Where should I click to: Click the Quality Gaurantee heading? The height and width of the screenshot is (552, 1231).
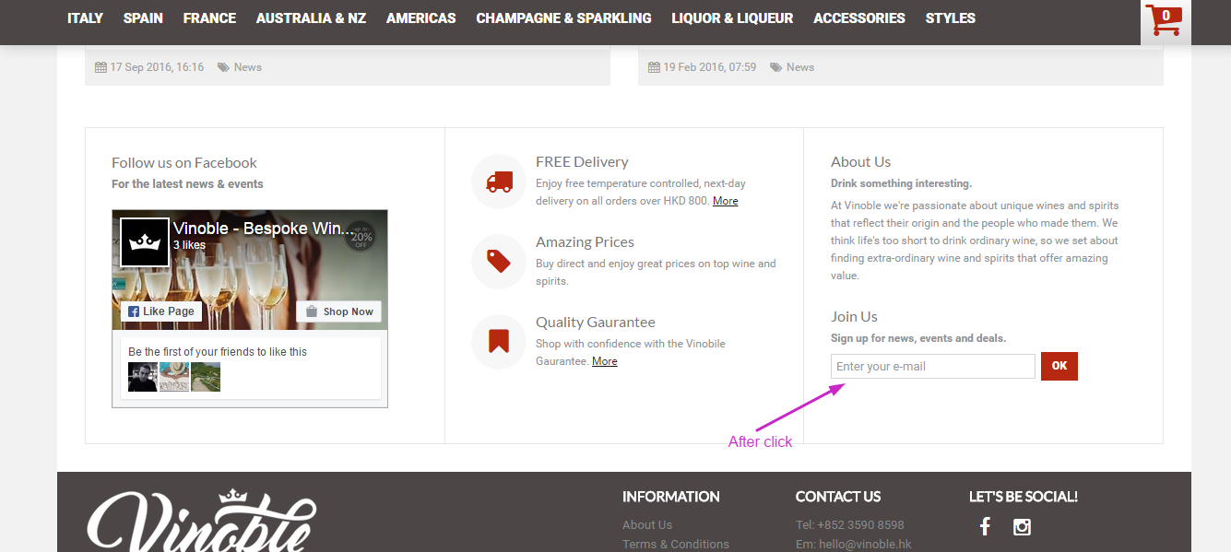coord(596,323)
